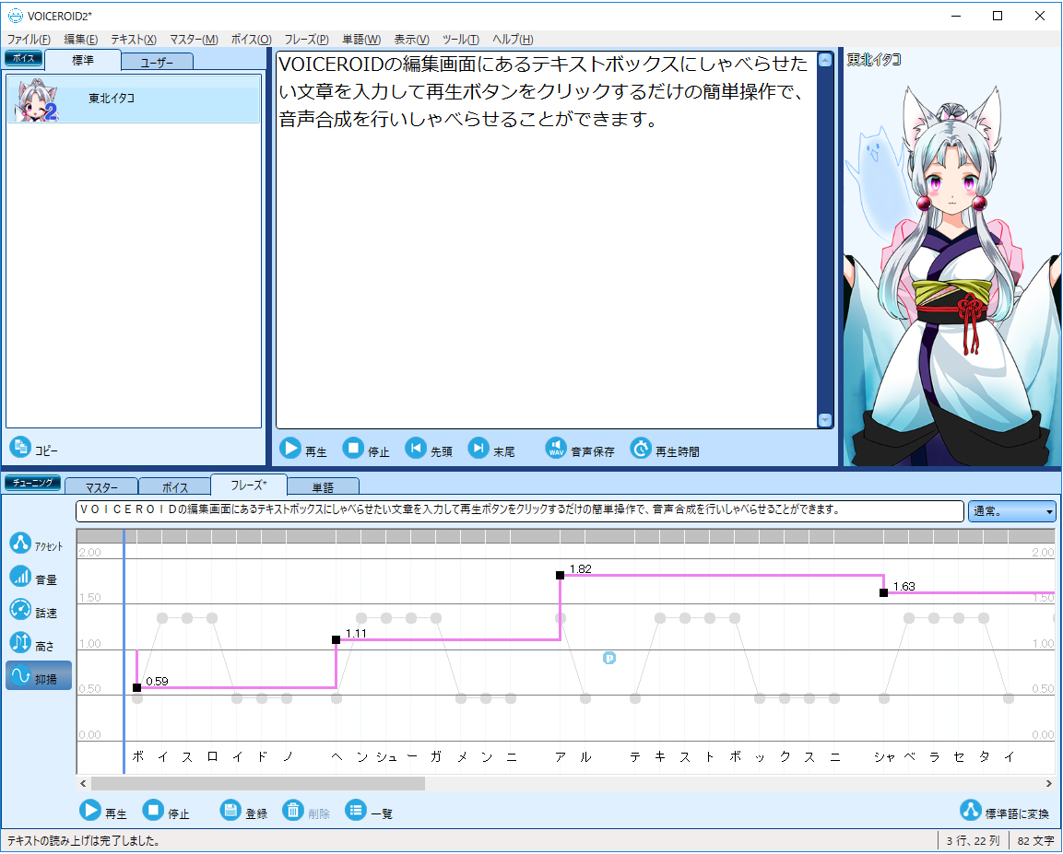
Task: Select the 0.59 intonation control point
Action: [x=137, y=687]
